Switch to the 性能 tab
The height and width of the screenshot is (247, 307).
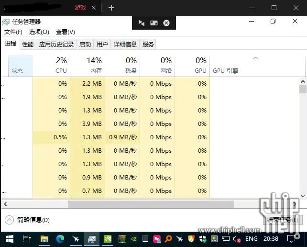[x=28, y=44]
